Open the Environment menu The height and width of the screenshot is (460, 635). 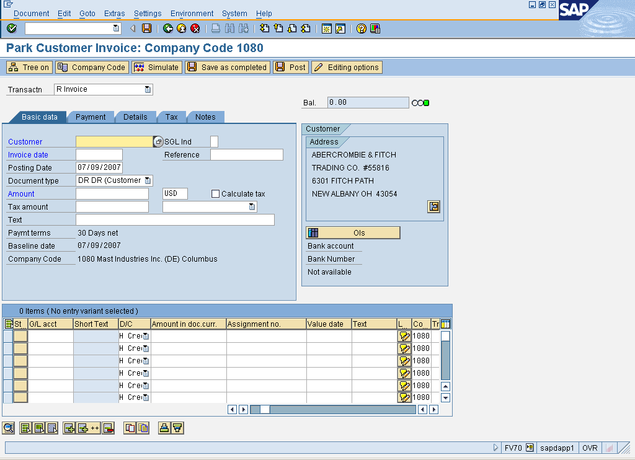tap(192, 14)
